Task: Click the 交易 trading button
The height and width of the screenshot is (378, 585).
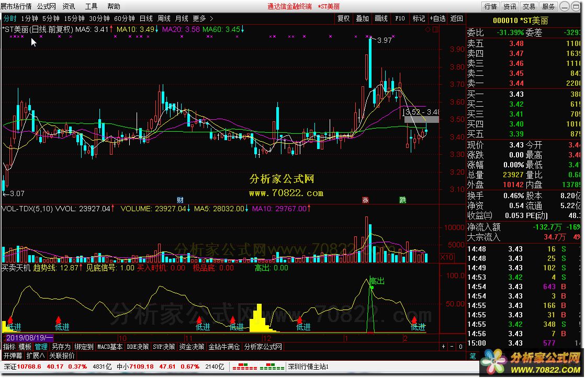Action: [x=528, y=6]
